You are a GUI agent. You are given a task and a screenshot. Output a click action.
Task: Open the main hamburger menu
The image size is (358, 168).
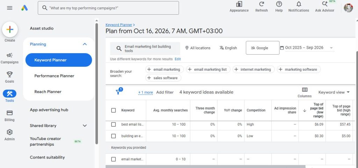pyautogui.click(x=9, y=8)
